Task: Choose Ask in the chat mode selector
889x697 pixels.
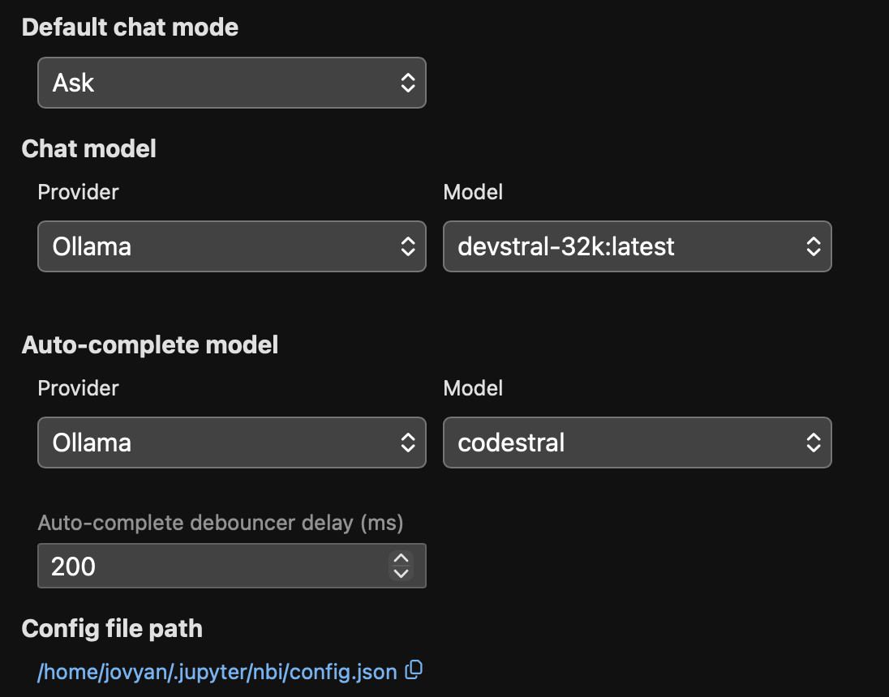Action: pyautogui.click(x=232, y=82)
